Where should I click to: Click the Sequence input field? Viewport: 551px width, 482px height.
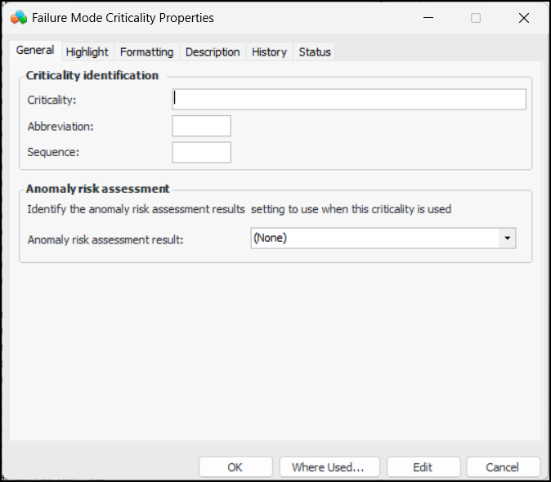click(x=201, y=153)
